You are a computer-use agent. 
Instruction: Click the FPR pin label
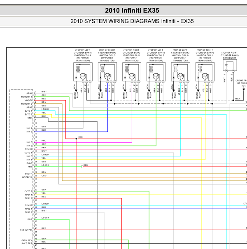tap(30, 167)
